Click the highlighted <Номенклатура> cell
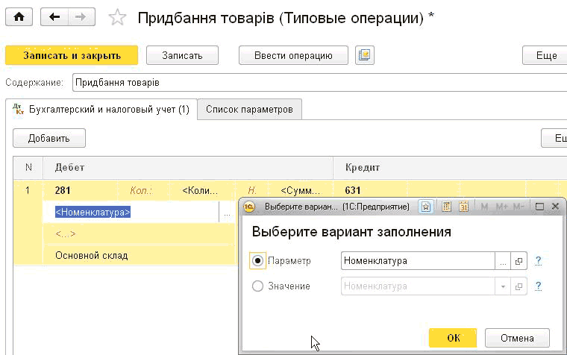The height and width of the screenshot is (355, 567). [131, 213]
